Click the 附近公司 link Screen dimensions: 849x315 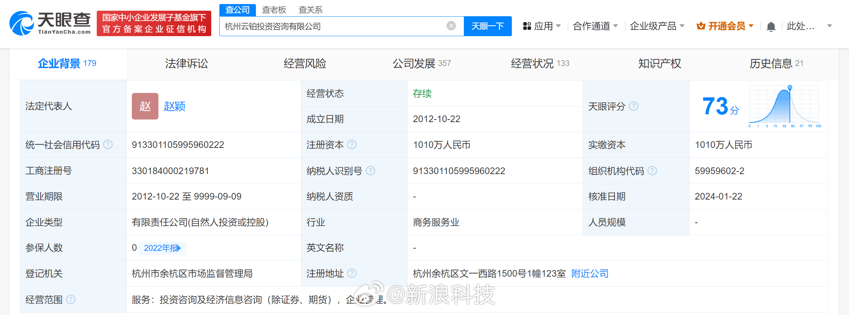tap(590, 274)
